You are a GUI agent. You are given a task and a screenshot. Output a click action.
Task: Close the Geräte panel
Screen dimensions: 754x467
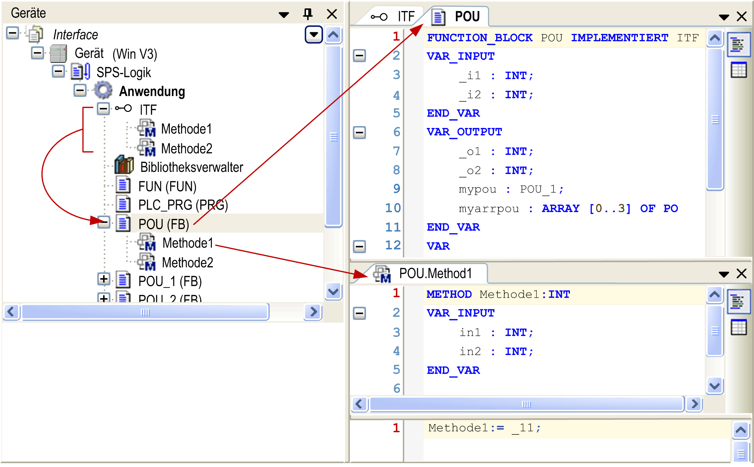332,14
